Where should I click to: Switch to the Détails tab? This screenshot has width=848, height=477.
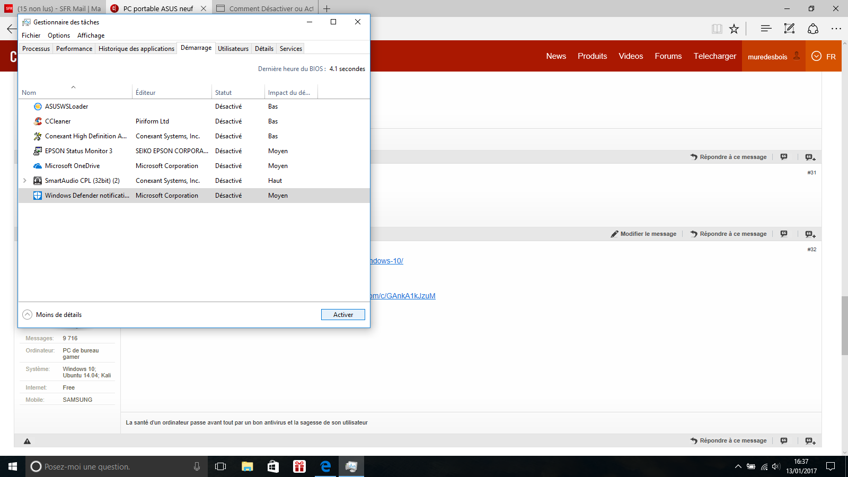264,49
